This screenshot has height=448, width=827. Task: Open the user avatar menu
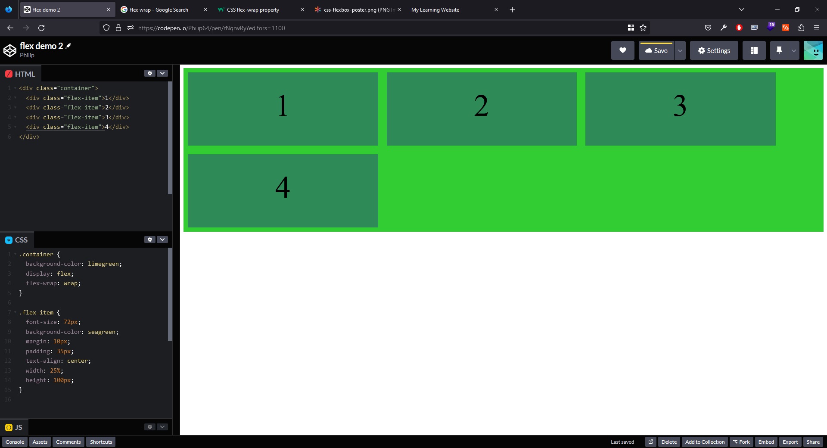point(813,50)
